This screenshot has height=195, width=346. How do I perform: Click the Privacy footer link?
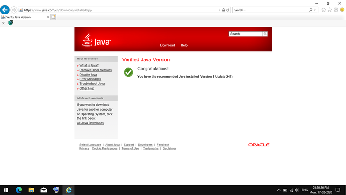click(84, 148)
